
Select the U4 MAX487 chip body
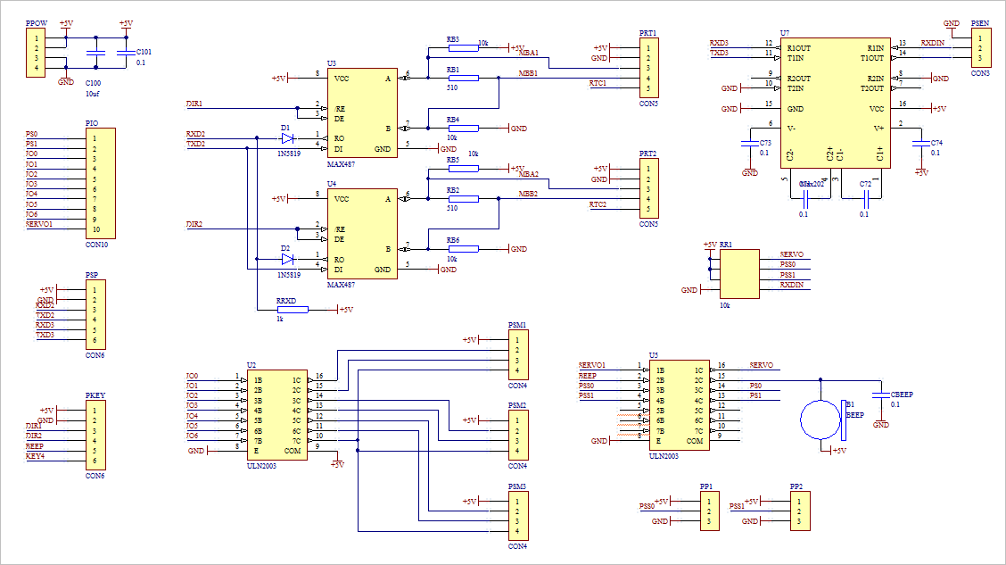[x=362, y=234]
